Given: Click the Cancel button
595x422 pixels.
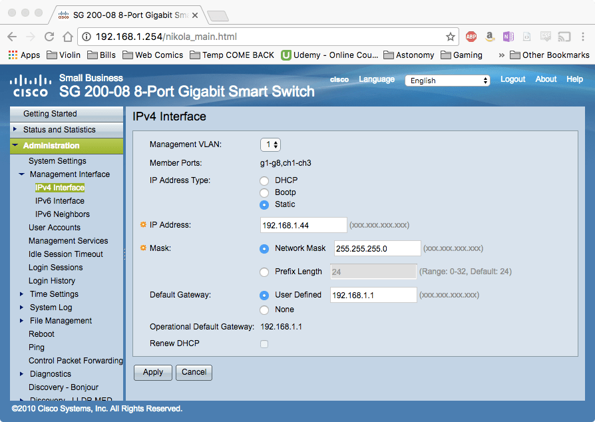Looking at the screenshot, I should [x=194, y=372].
